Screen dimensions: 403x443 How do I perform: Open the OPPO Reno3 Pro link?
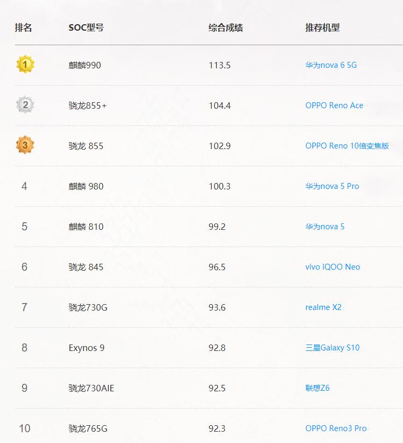pyautogui.click(x=336, y=428)
